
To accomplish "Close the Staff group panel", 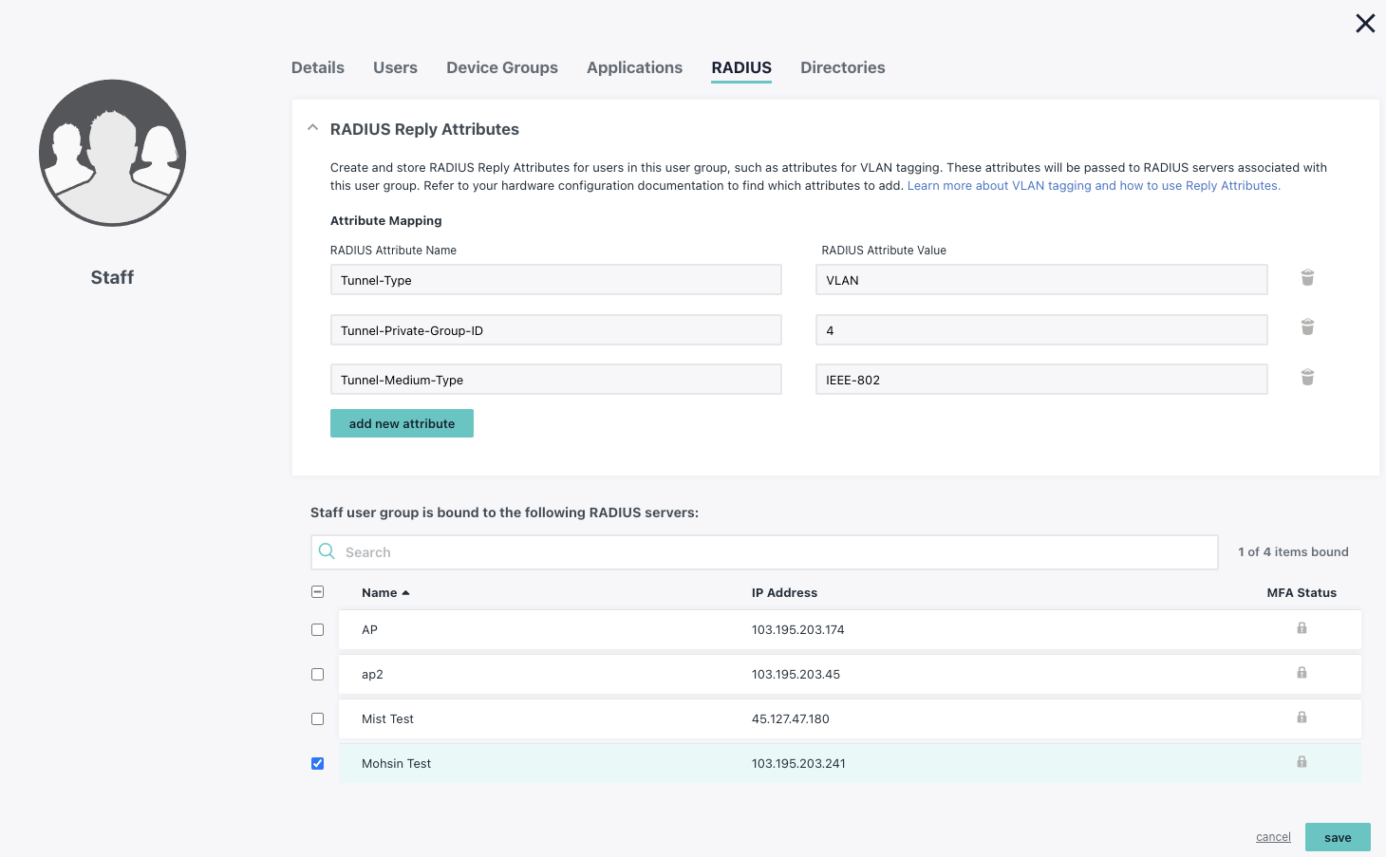I will [1365, 24].
